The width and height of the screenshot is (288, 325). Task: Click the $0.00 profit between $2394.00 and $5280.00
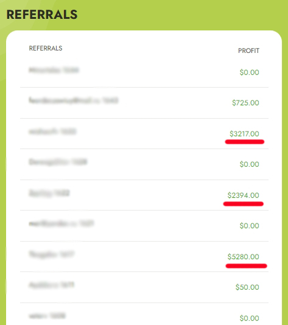click(x=249, y=226)
